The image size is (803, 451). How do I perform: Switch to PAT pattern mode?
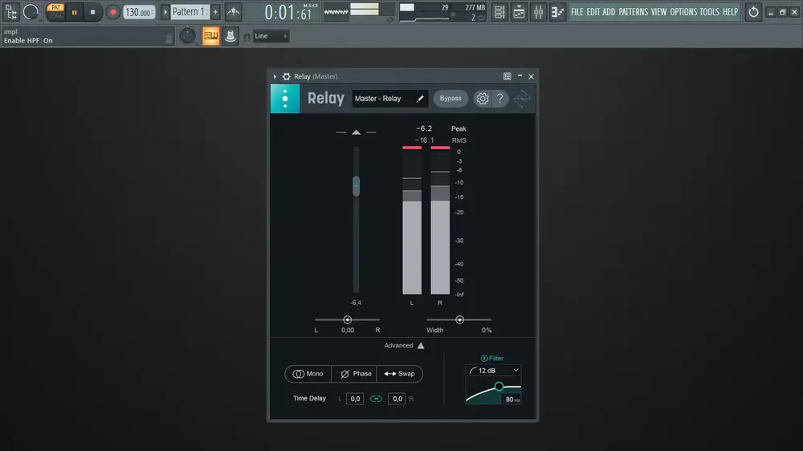55,8
